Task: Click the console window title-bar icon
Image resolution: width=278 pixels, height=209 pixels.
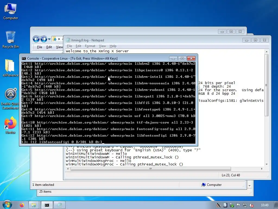Action: [24, 59]
